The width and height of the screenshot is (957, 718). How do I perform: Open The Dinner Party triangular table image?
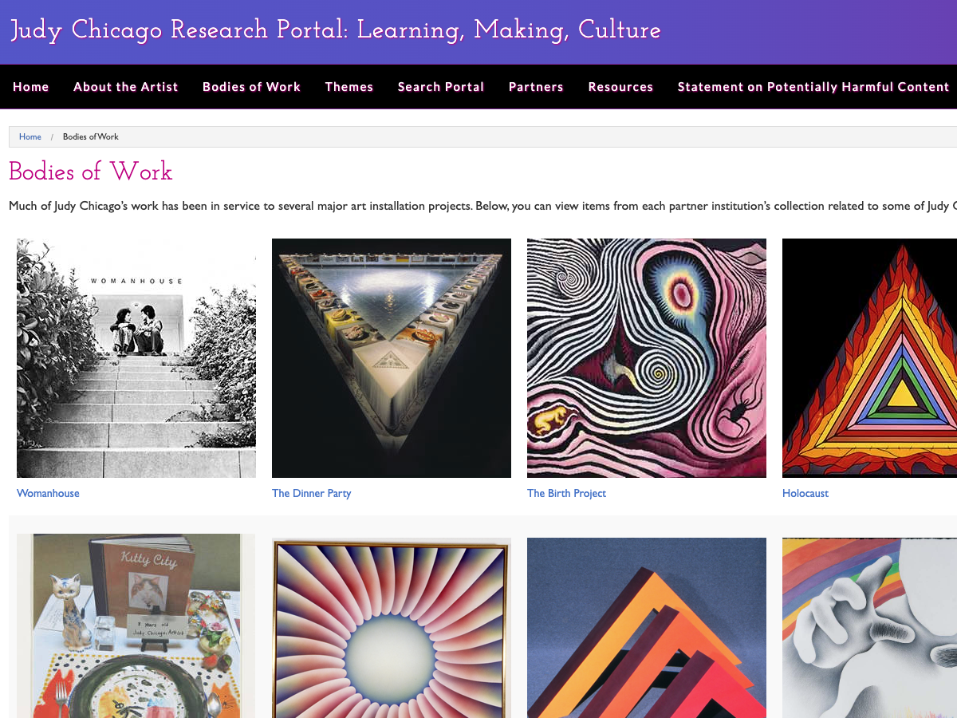(391, 357)
